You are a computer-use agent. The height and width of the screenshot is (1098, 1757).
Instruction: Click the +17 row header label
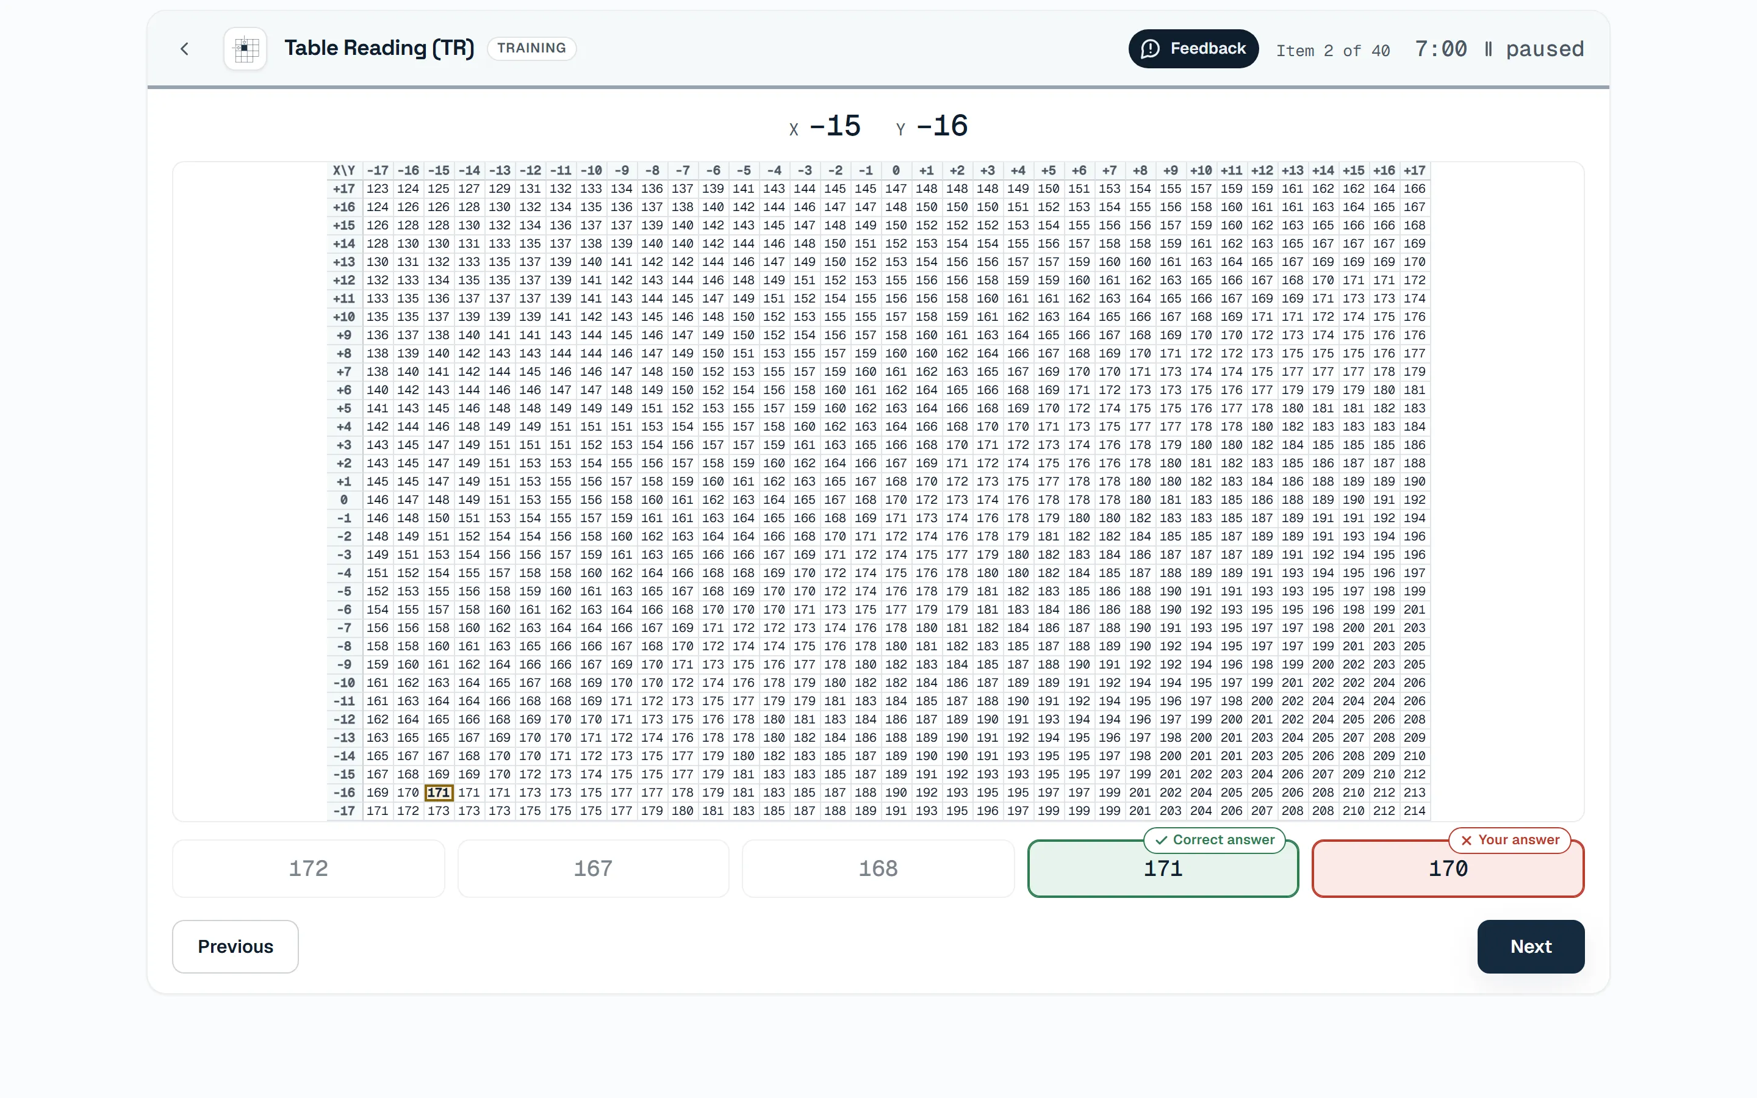tap(344, 189)
